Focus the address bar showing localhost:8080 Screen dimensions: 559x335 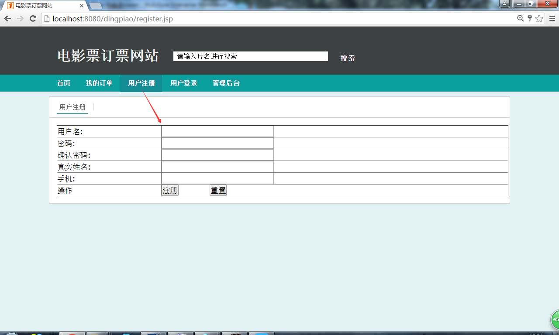[x=279, y=18]
